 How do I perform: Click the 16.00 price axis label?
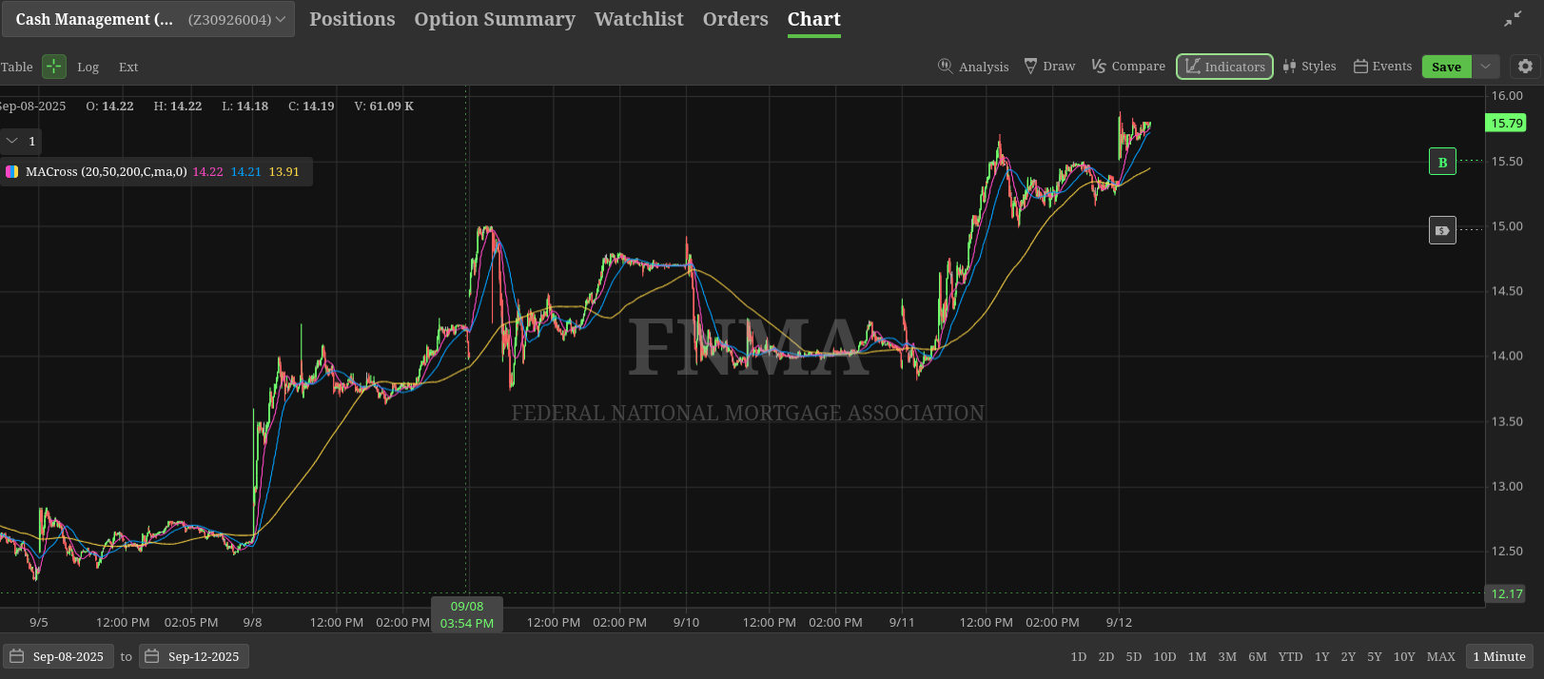[1507, 95]
